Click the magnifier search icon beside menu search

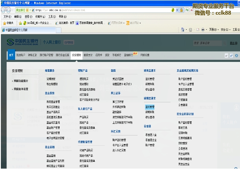(224, 43)
